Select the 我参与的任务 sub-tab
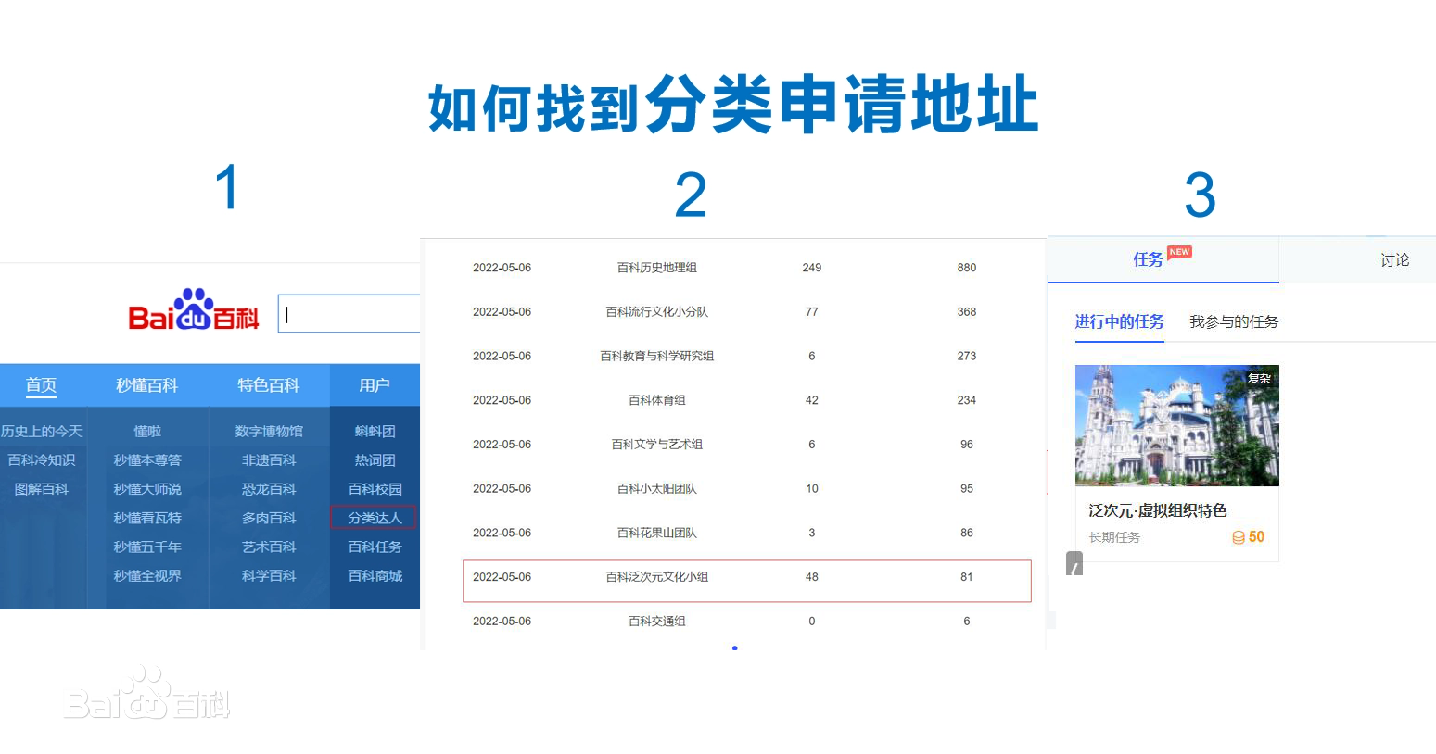This screenshot has height=754, width=1436. [x=1234, y=321]
